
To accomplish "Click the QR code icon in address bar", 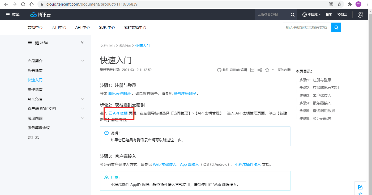I will pos(331,4).
